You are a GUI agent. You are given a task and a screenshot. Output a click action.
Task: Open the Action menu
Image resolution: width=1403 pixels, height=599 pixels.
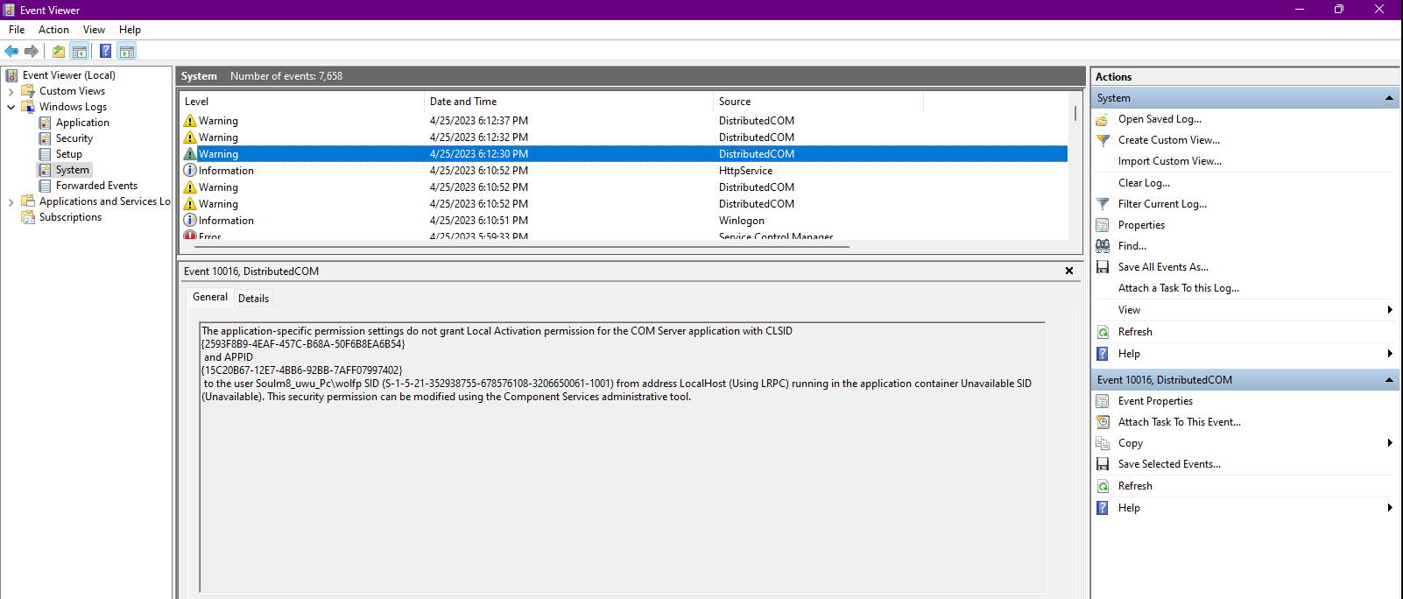coord(53,30)
